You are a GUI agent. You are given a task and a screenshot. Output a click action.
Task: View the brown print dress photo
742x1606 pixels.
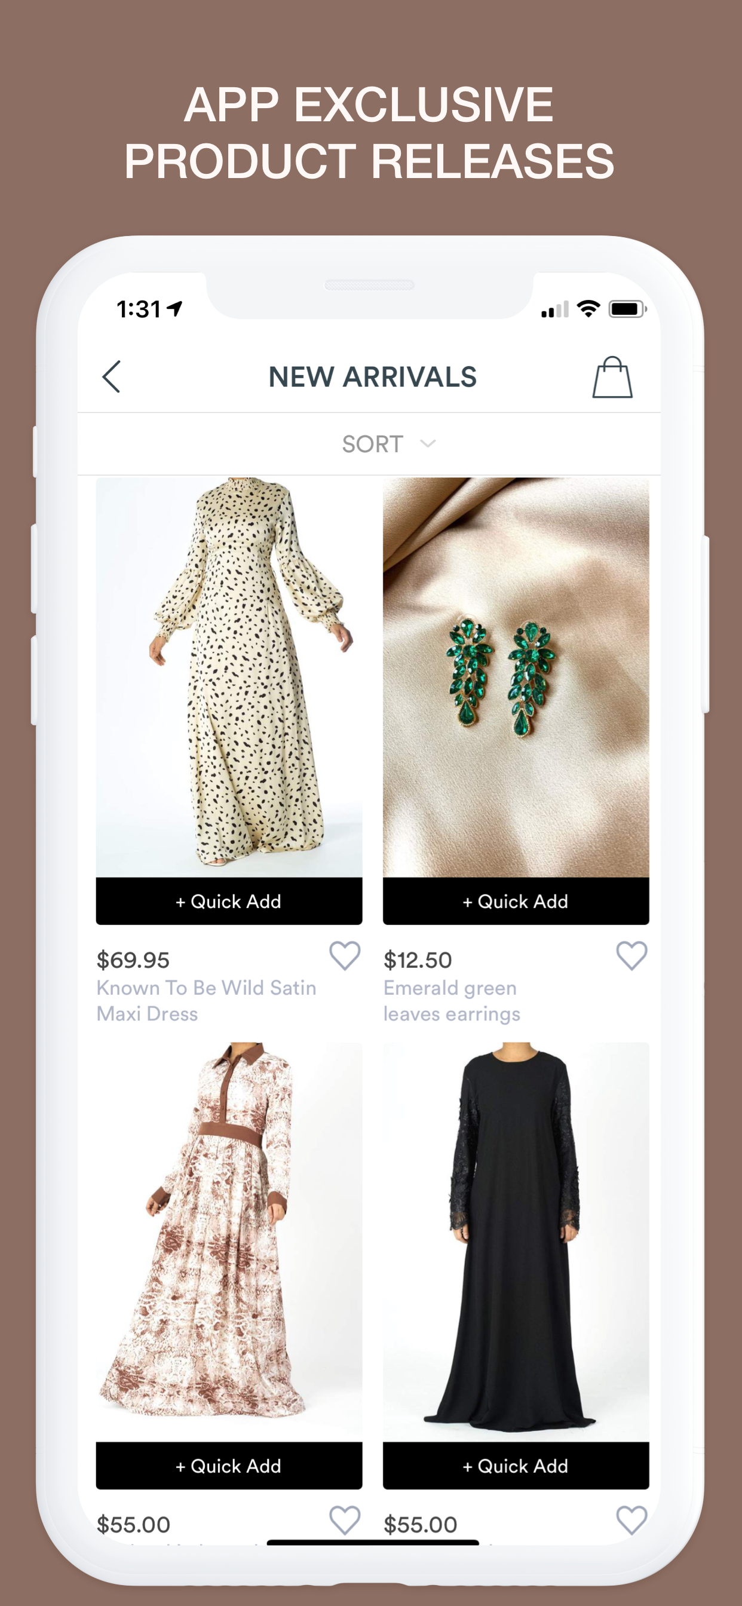[x=229, y=1242]
